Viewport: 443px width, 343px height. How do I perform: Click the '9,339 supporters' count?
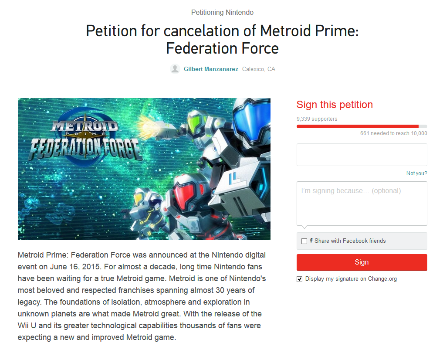317,119
